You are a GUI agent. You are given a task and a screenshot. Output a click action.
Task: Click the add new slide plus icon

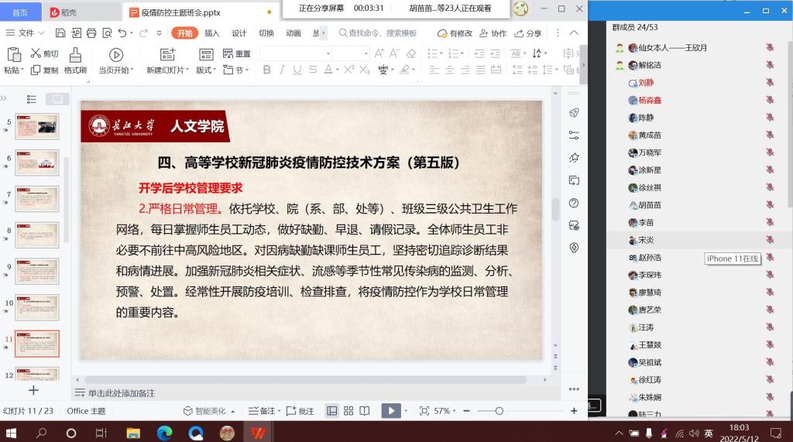[33, 391]
